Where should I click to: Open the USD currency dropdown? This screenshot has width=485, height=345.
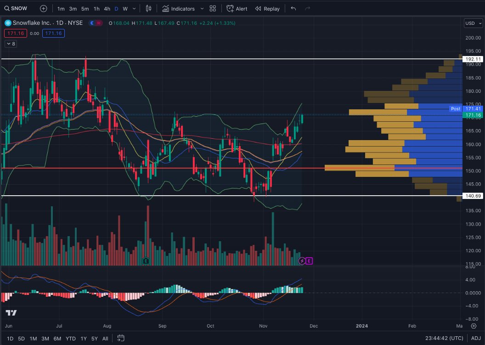click(x=473, y=23)
